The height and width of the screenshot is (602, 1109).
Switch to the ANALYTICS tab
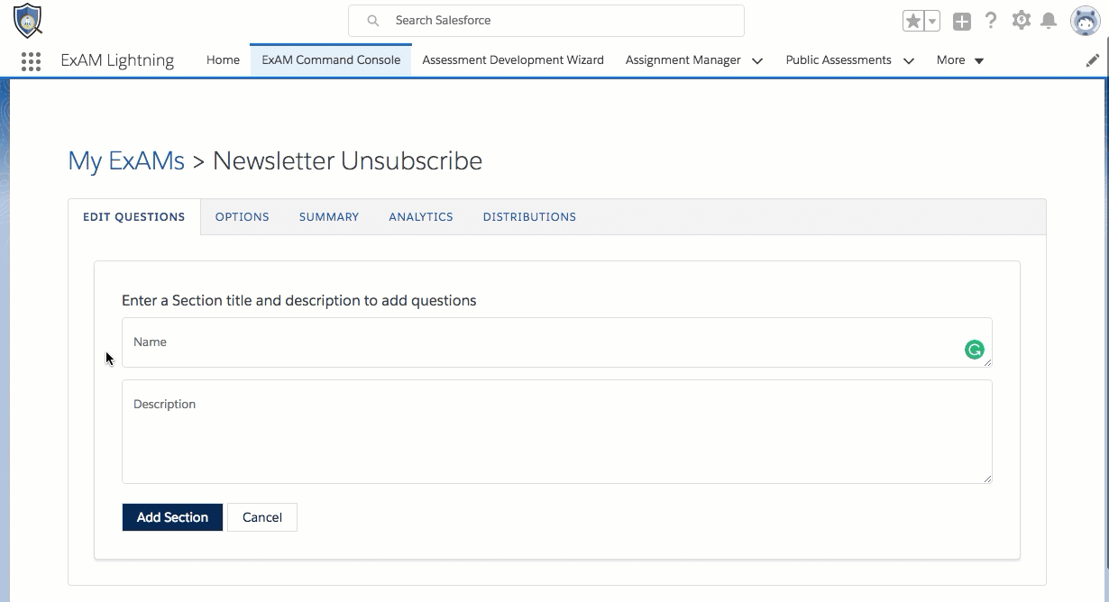(x=421, y=217)
